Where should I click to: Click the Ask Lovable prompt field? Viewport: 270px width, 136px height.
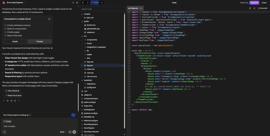40,126
